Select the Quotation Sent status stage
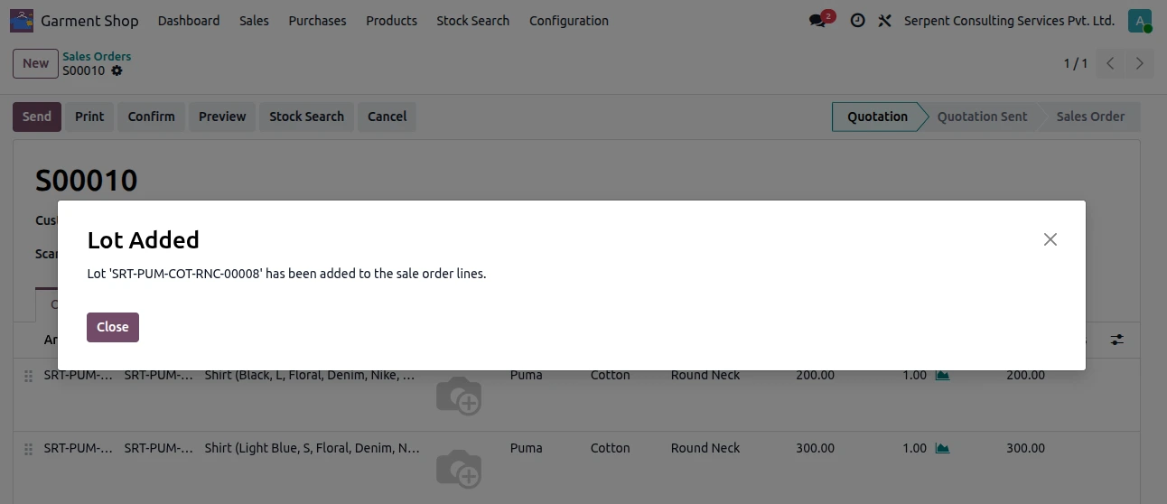Screen dimensions: 1167x504 pyautogui.click(x=982, y=117)
